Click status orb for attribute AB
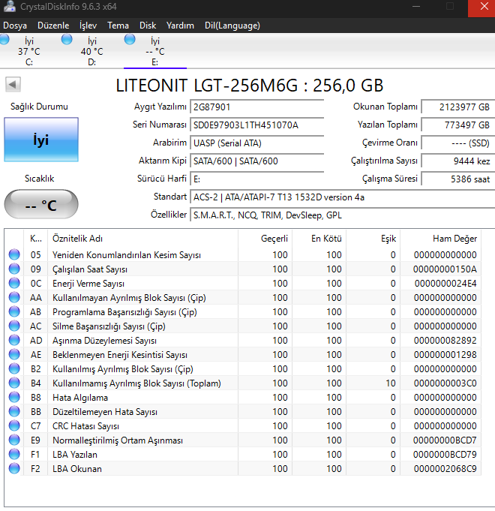The height and width of the screenshot is (511, 495). [x=14, y=311]
